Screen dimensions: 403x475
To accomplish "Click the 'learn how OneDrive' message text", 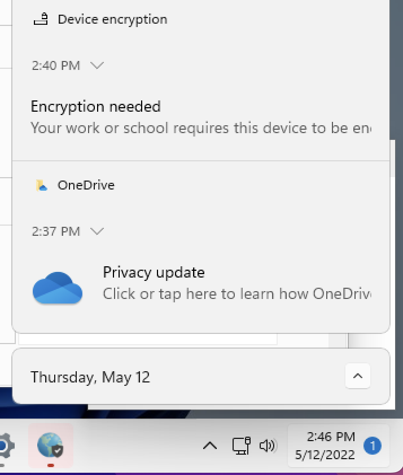I will (x=237, y=293).
